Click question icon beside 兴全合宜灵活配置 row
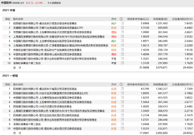Image resolution: width=194 pixels, height=135 pixels. (122, 93)
